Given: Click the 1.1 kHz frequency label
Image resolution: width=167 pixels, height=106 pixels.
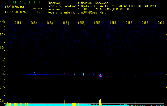Looking at the screenshot, I should pyautogui.click(x=2, y=34).
